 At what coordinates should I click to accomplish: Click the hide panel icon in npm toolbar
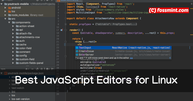coord(53,69)
